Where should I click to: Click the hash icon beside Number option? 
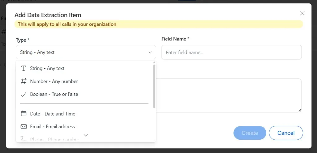pyautogui.click(x=24, y=81)
